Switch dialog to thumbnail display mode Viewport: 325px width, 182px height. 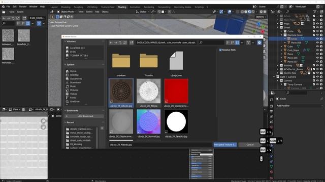coord(237,42)
